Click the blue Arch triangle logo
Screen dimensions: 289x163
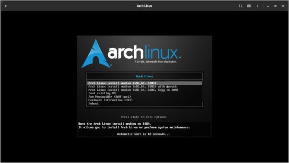(x=96, y=54)
